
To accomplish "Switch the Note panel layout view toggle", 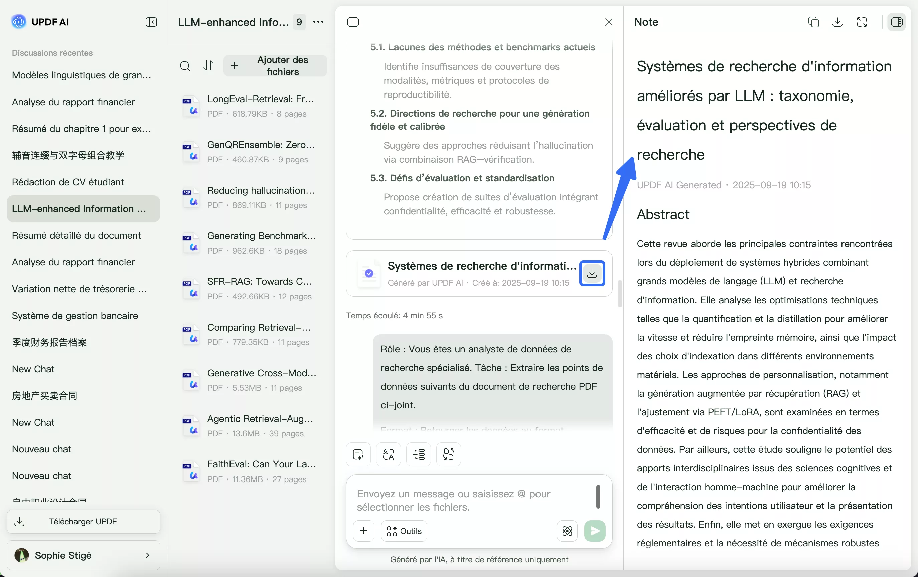I will coord(897,22).
